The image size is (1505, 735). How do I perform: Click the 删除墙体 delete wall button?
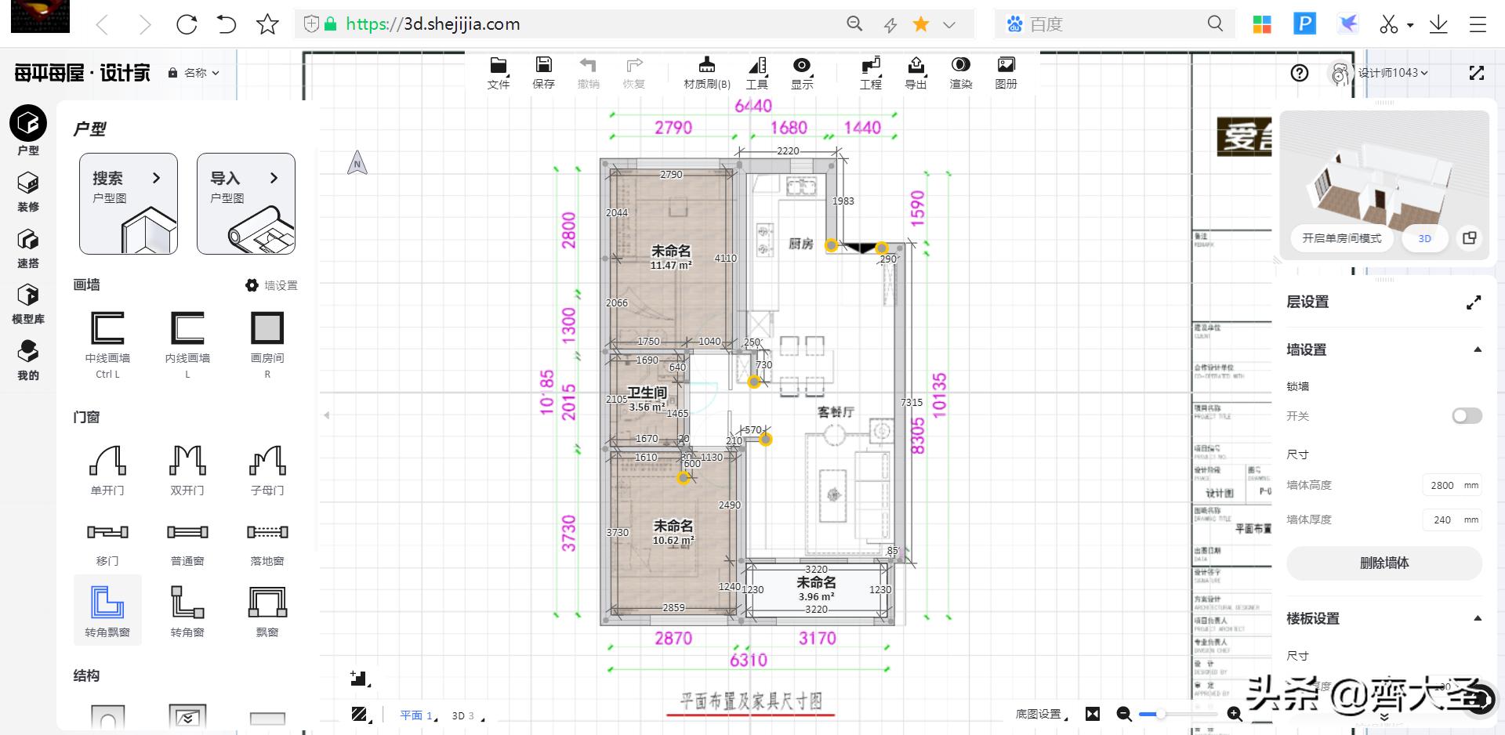click(1384, 563)
